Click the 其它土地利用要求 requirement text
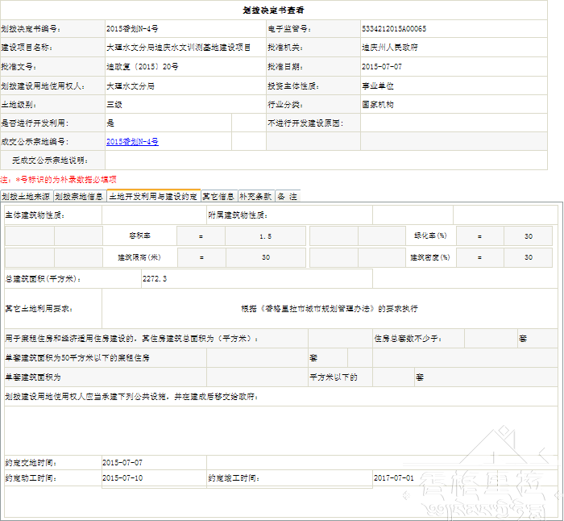 [329, 309]
